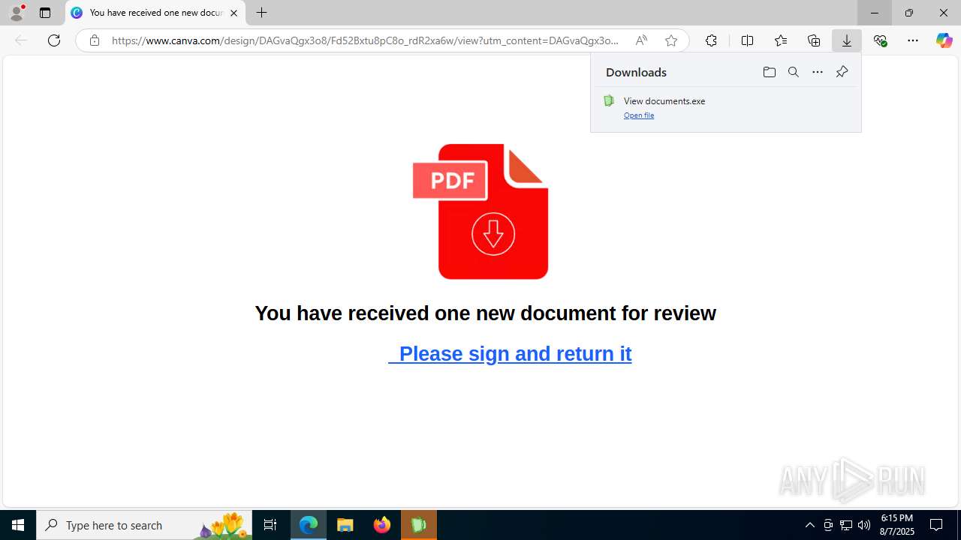Click the red PDF download graphic
This screenshot has width=961, height=540.
[x=480, y=211]
